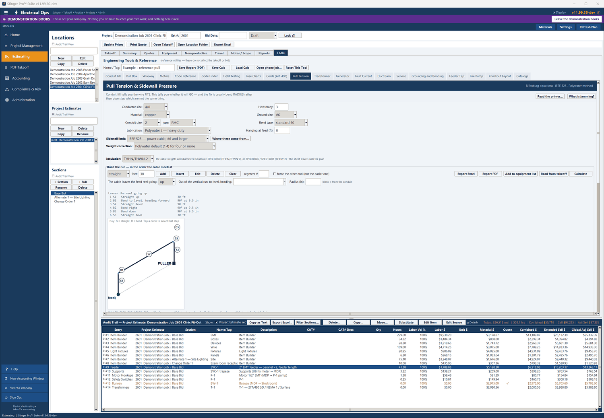Open the Administration gear icon

[7, 100]
